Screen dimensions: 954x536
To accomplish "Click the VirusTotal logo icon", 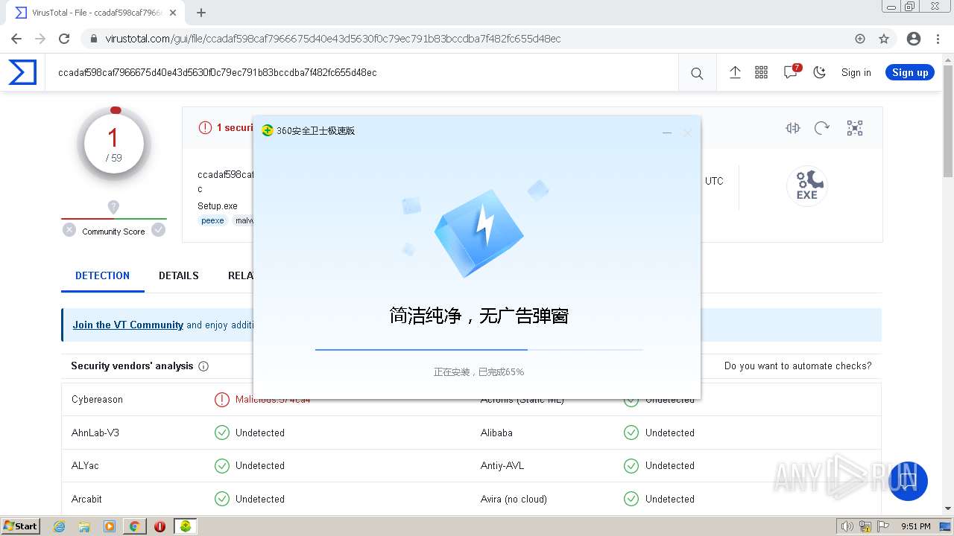I will pos(22,72).
